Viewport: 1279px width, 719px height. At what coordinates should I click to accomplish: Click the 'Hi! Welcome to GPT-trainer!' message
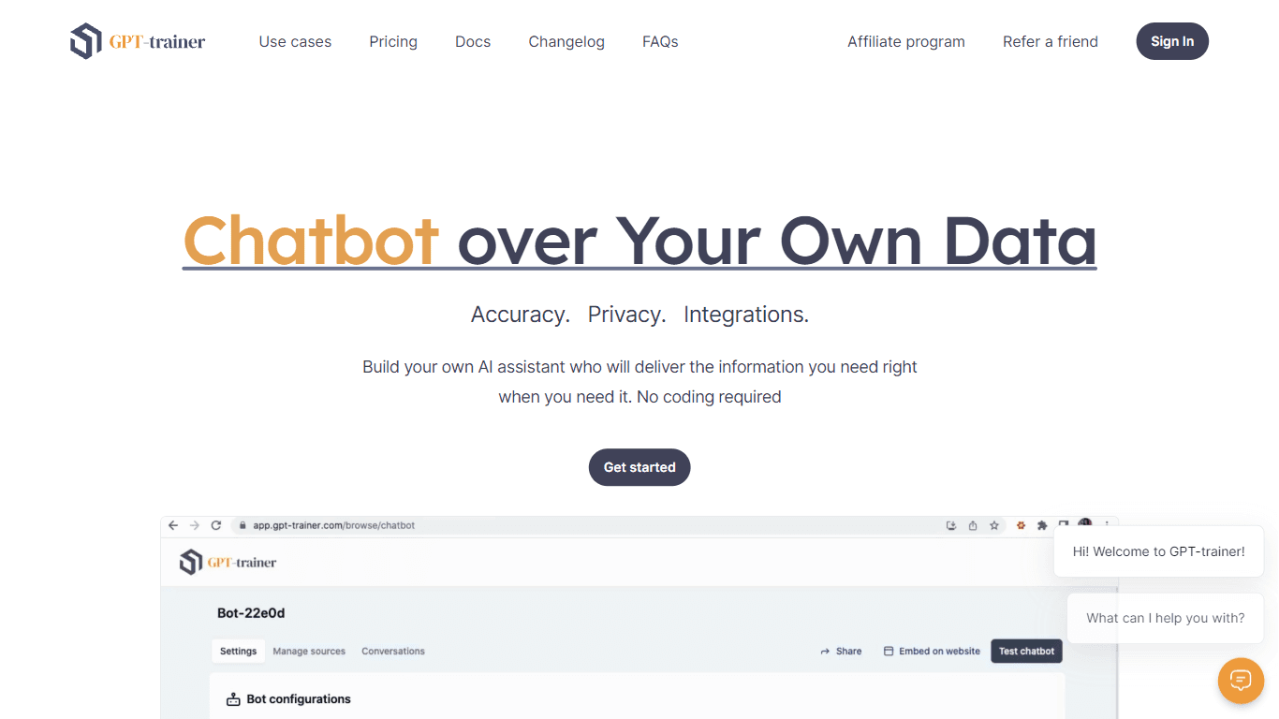(1159, 551)
